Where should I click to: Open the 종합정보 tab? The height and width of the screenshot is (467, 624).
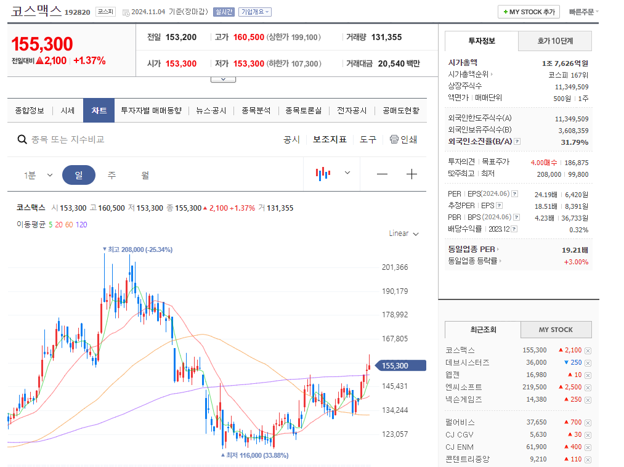[30, 110]
